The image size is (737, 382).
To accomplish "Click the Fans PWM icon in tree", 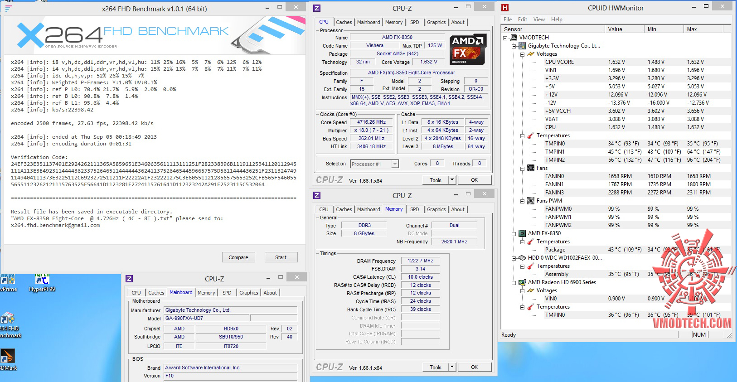I will click(531, 201).
